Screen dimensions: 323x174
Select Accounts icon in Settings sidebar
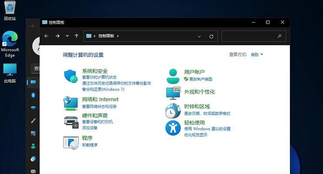[x=33, y=146]
